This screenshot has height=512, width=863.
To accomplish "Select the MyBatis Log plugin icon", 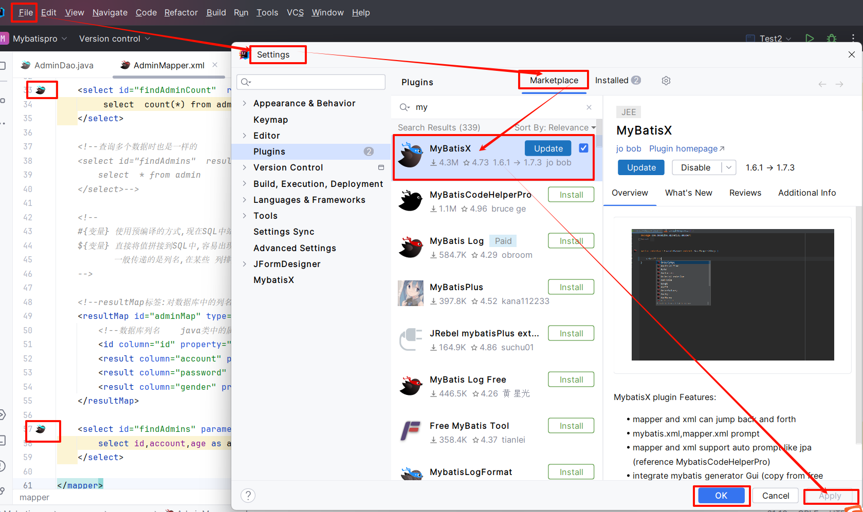I will click(x=411, y=247).
